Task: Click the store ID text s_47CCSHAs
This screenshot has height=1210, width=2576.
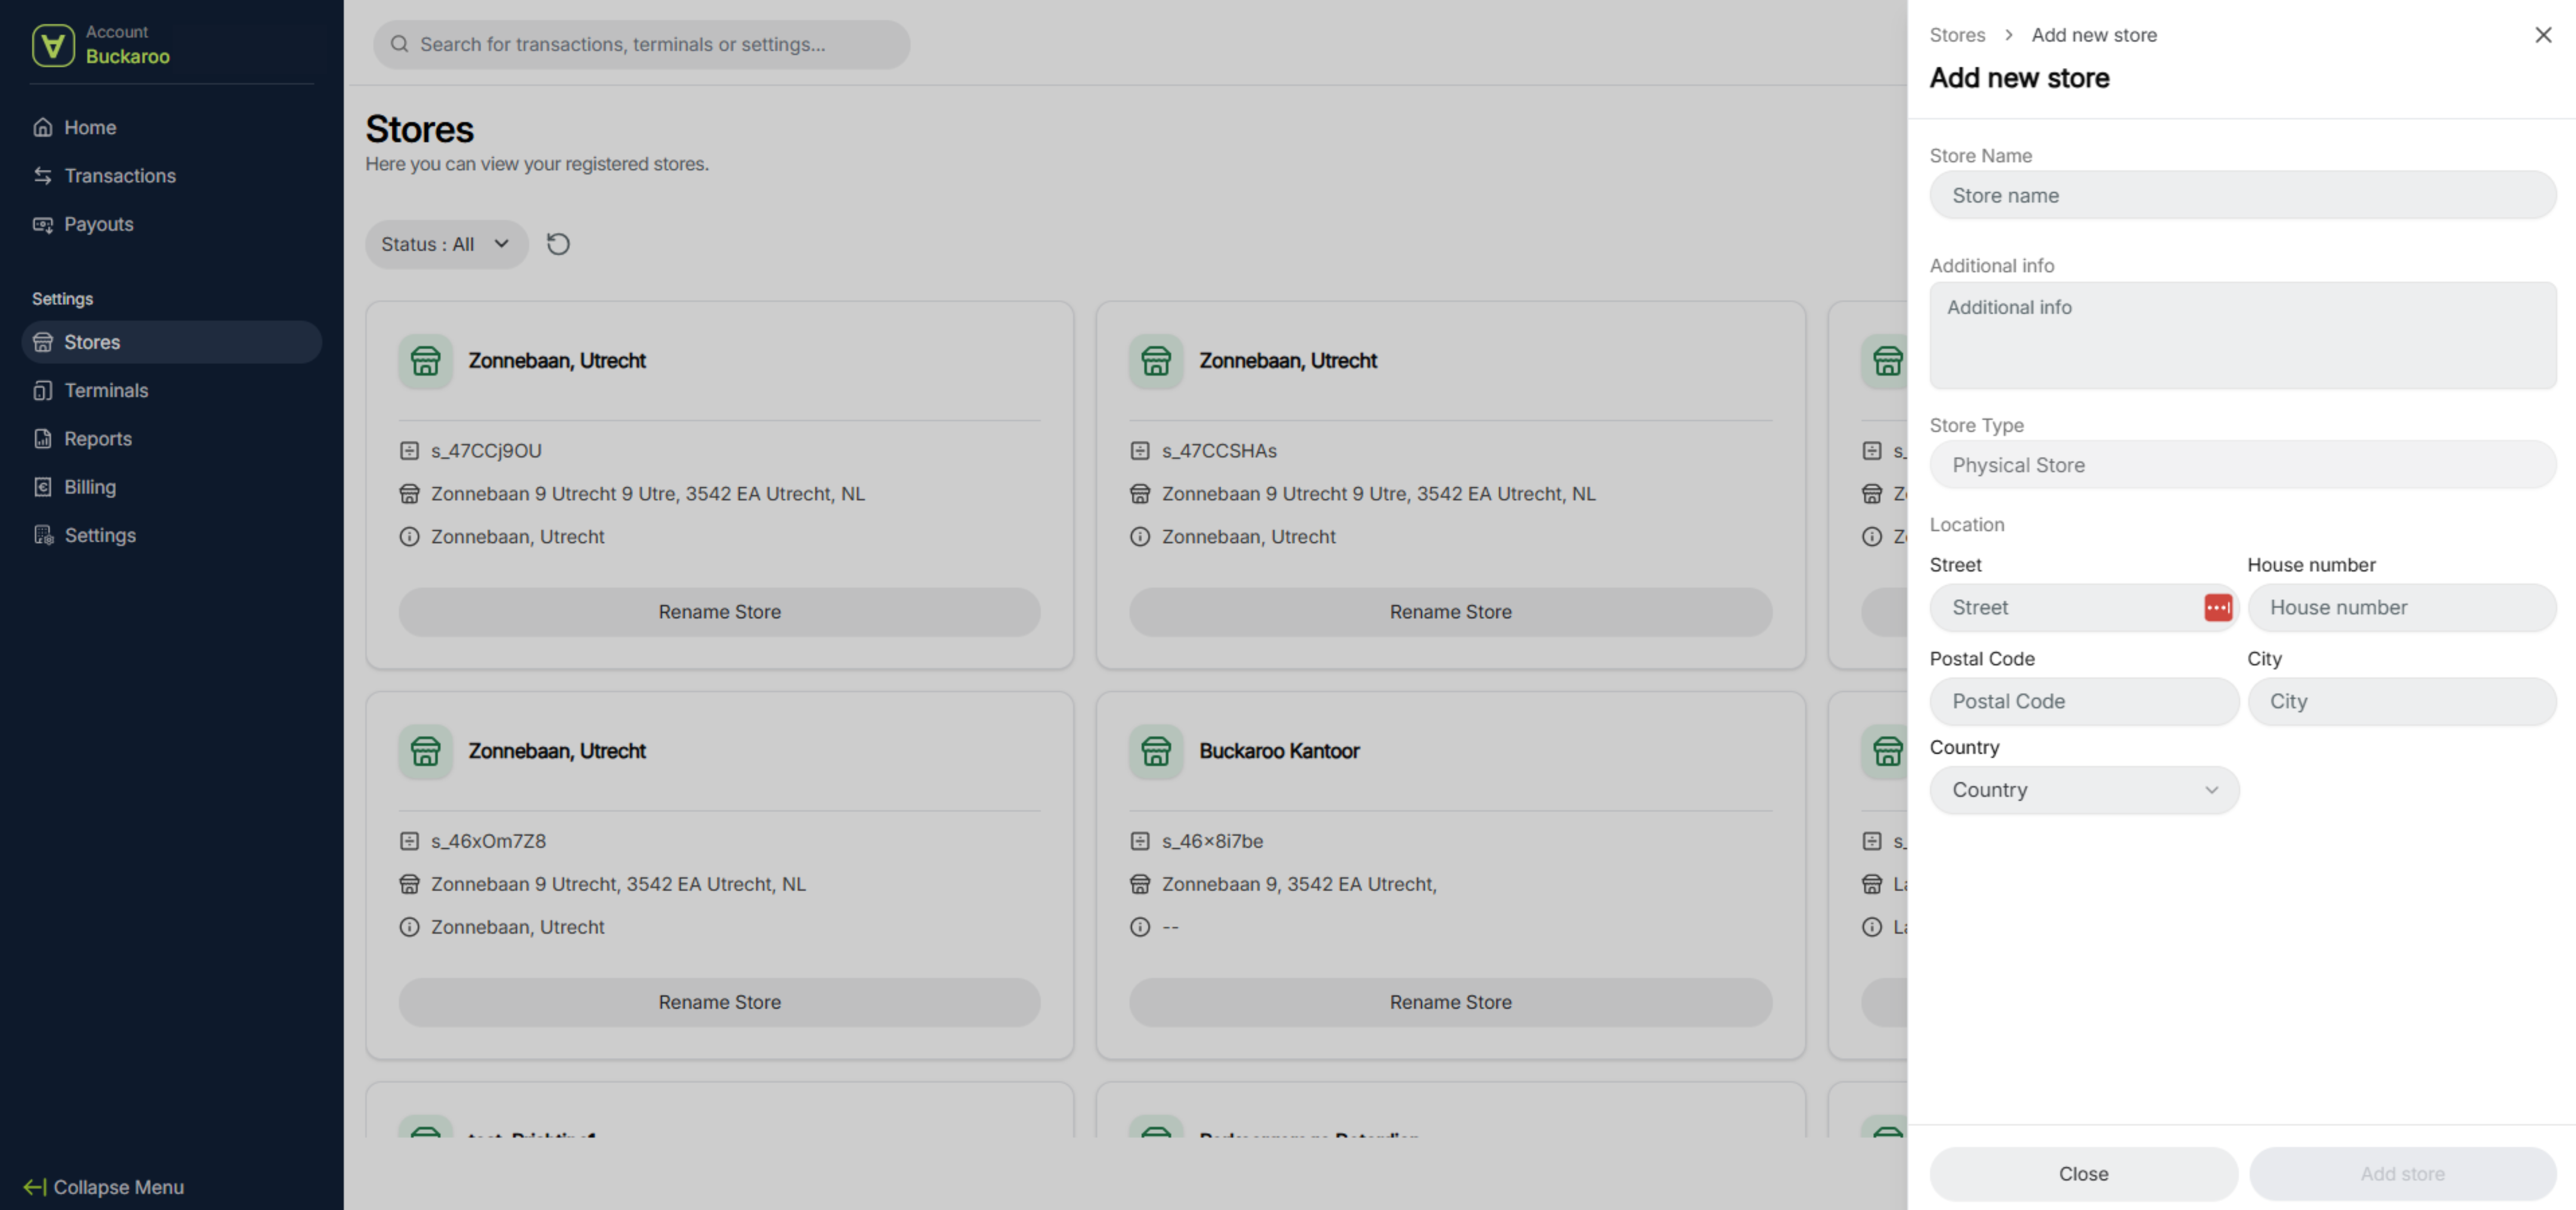Action: (x=1219, y=451)
